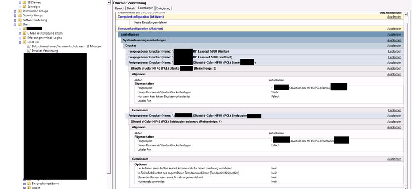Expand the Security Groups node
412x189 pixels.
(15, 16)
